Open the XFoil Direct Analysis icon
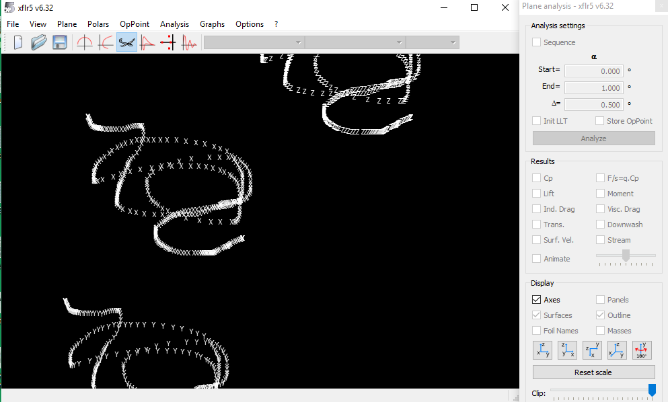 [x=147, y=42]
